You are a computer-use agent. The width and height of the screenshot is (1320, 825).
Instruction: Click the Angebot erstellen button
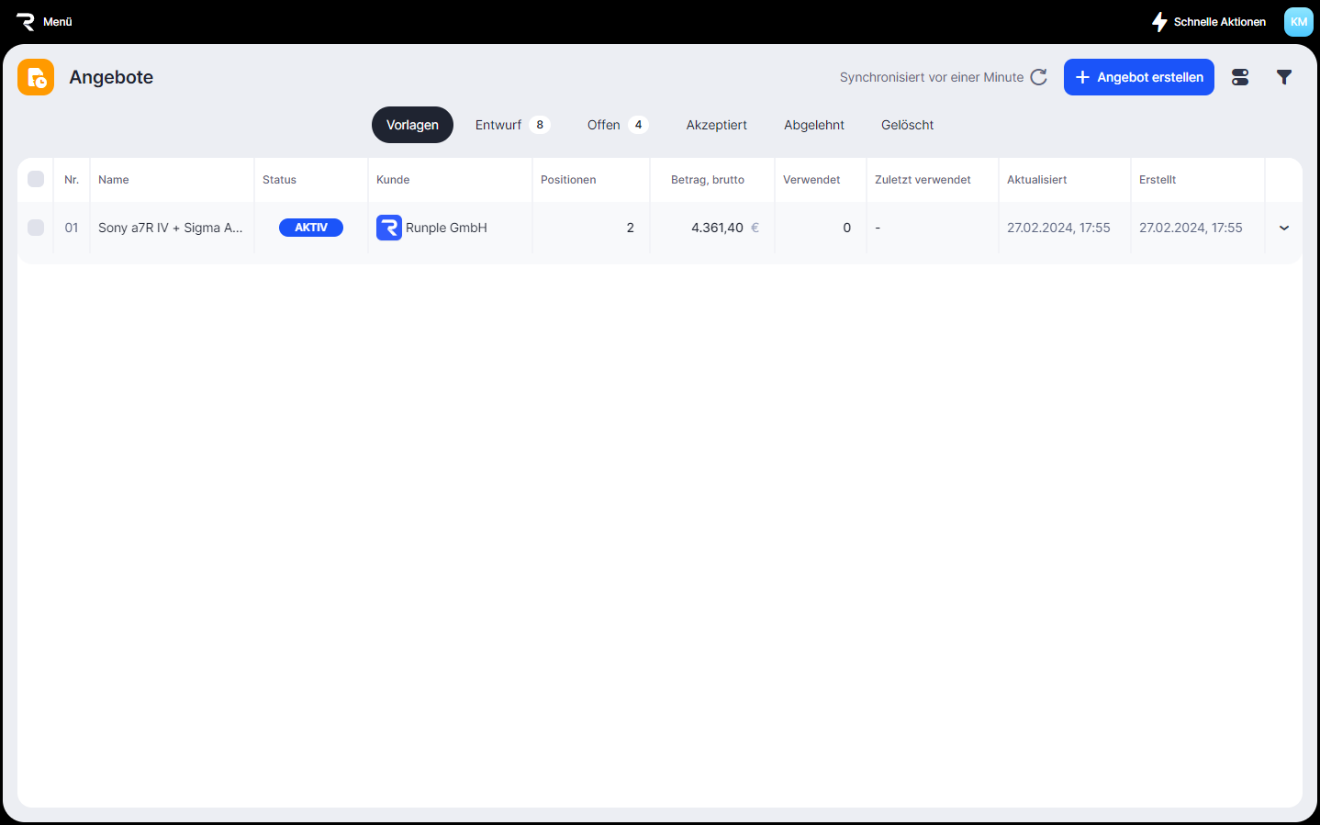pyautogui.click(x=1138, y=77)
